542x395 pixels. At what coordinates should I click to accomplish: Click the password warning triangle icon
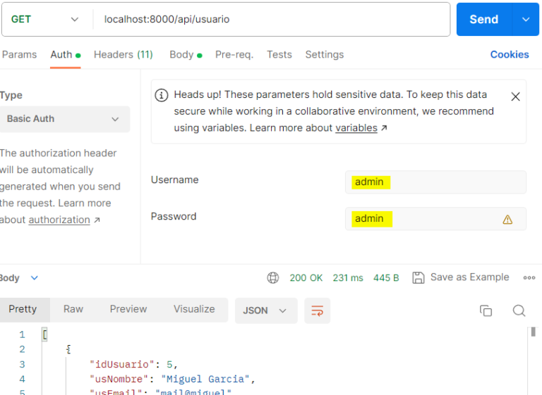pyautogui.click(x=507, y=220)
